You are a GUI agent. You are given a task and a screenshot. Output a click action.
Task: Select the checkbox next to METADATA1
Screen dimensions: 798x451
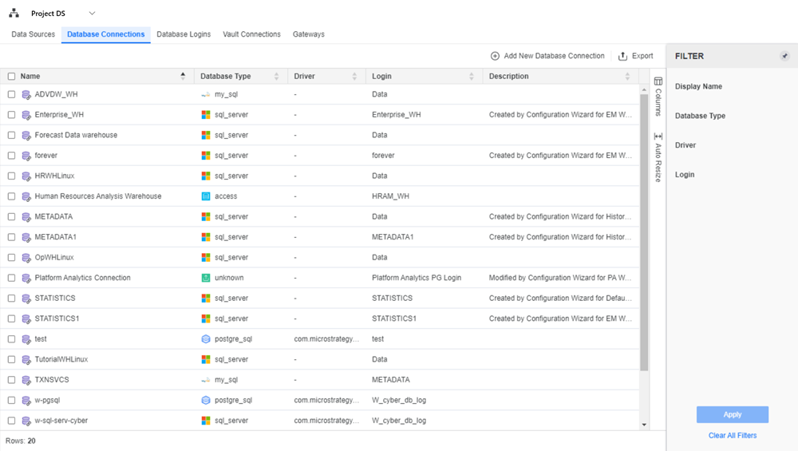11,237
